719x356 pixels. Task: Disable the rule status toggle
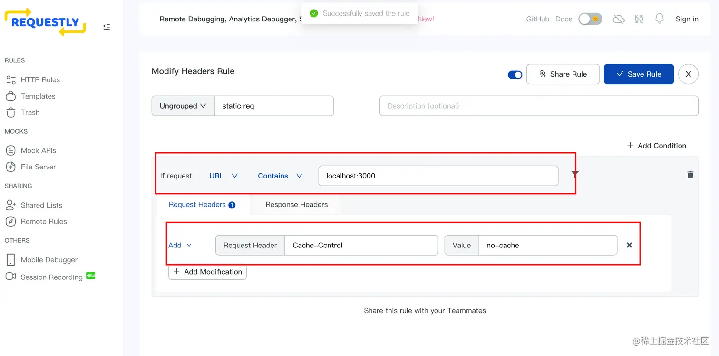point(515,75)
